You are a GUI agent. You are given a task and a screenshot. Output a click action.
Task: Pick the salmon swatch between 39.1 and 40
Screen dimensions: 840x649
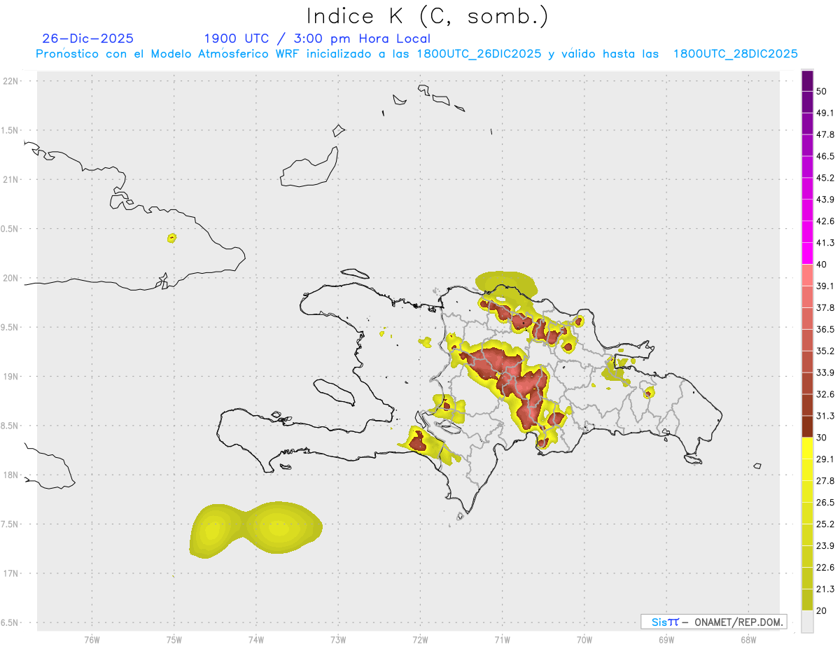tap(808, 275)
